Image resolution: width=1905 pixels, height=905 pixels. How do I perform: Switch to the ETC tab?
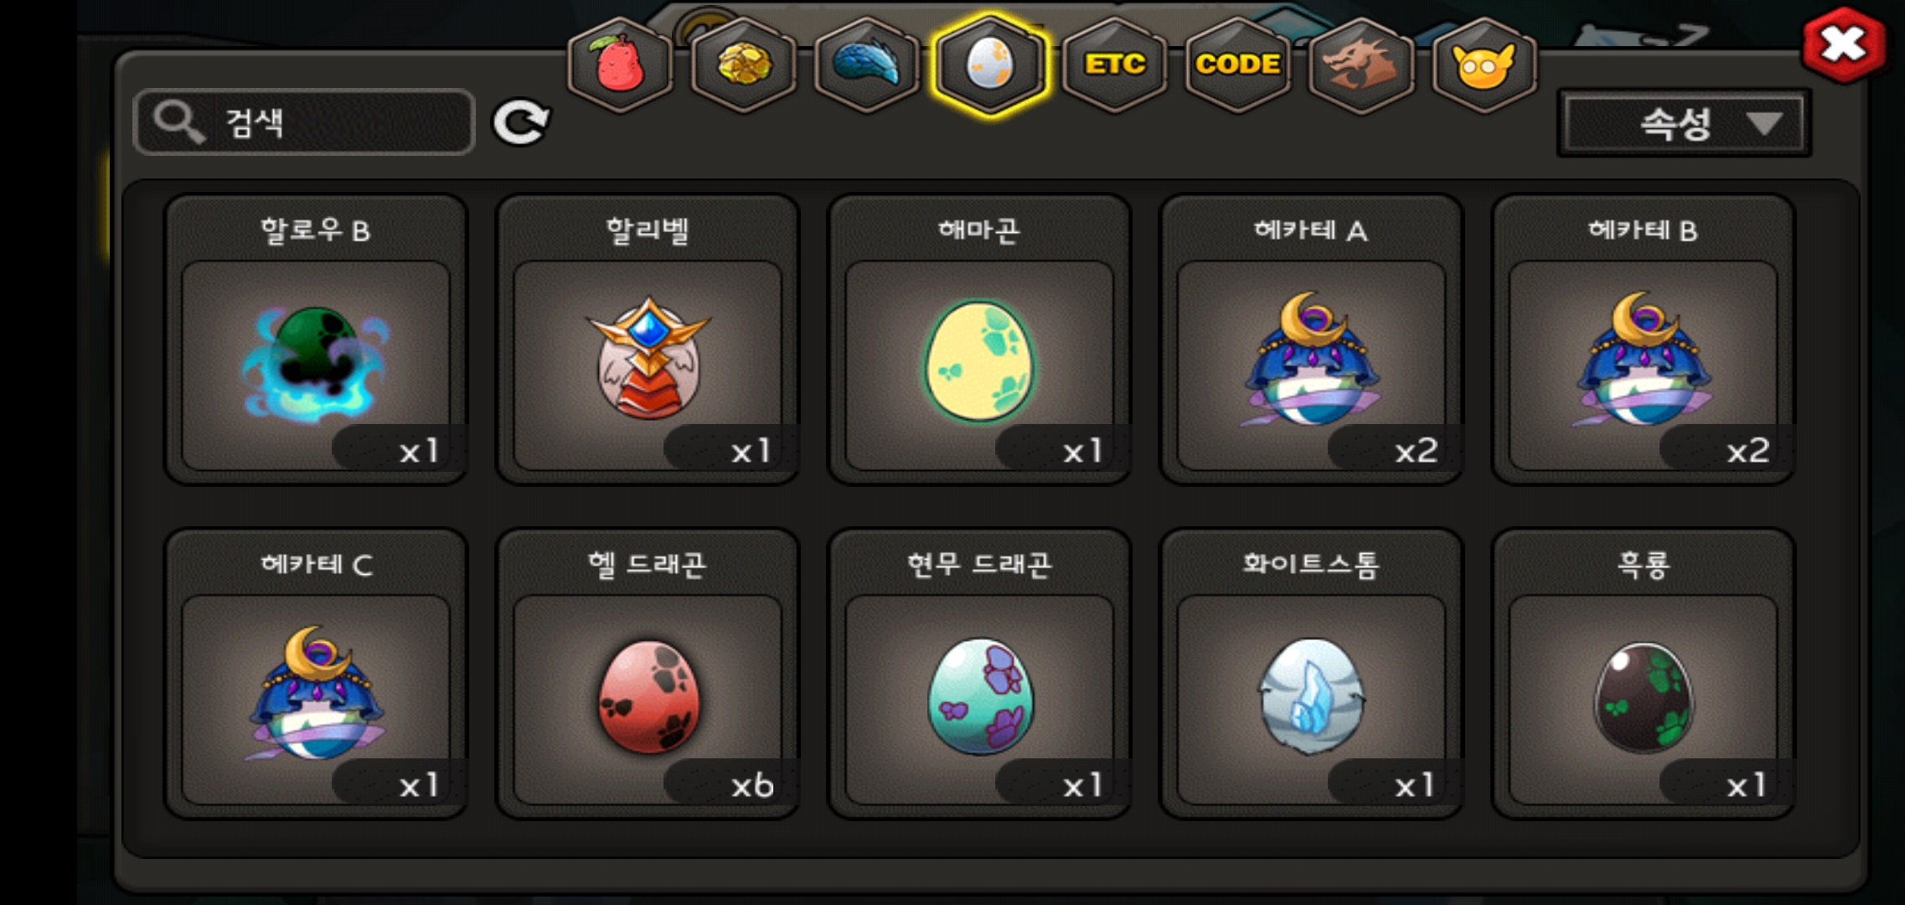pyautogui.click(x=1114, y=65)
